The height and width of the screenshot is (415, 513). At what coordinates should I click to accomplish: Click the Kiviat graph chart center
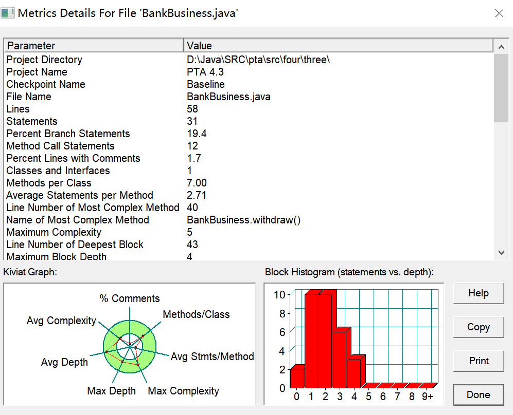click(130, 346)
